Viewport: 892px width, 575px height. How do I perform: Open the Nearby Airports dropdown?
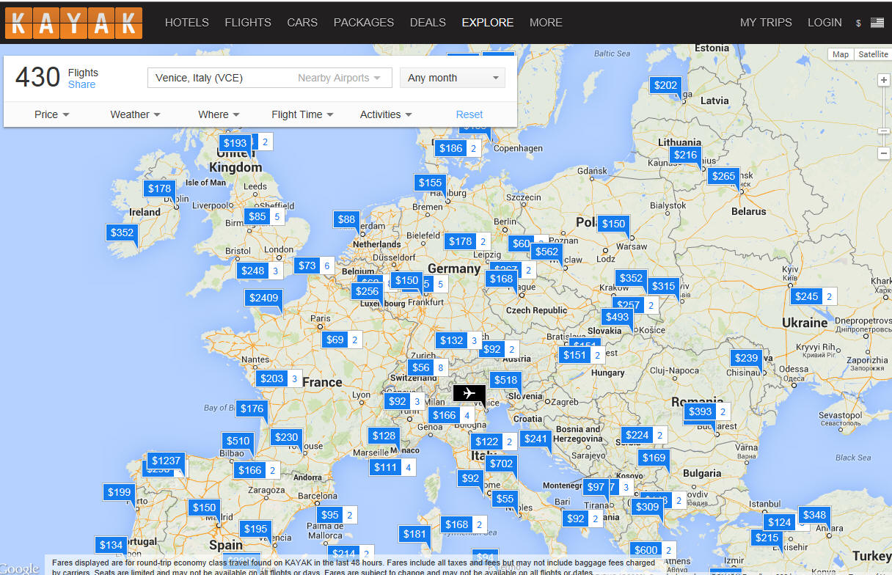339,78
